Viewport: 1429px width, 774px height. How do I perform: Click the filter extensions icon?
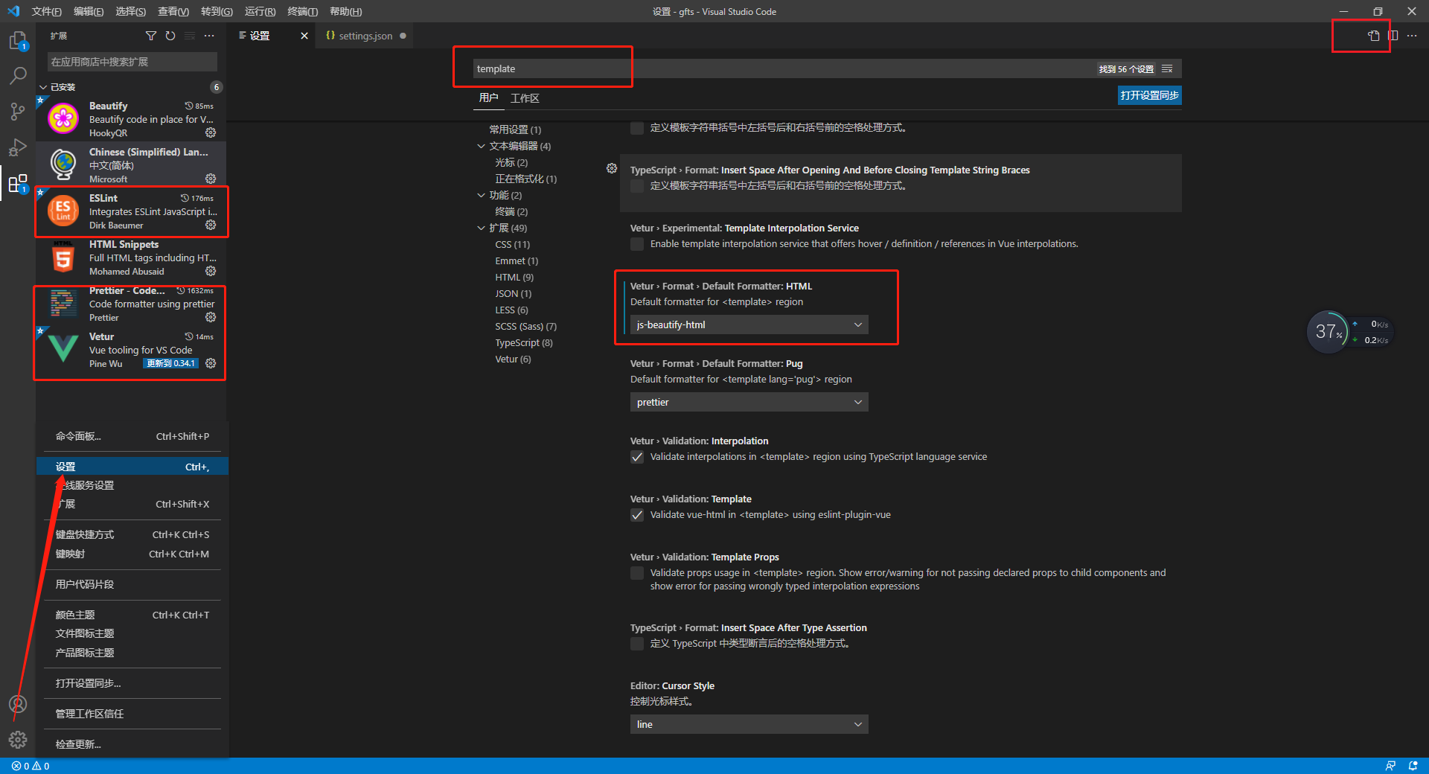point(151,36)
